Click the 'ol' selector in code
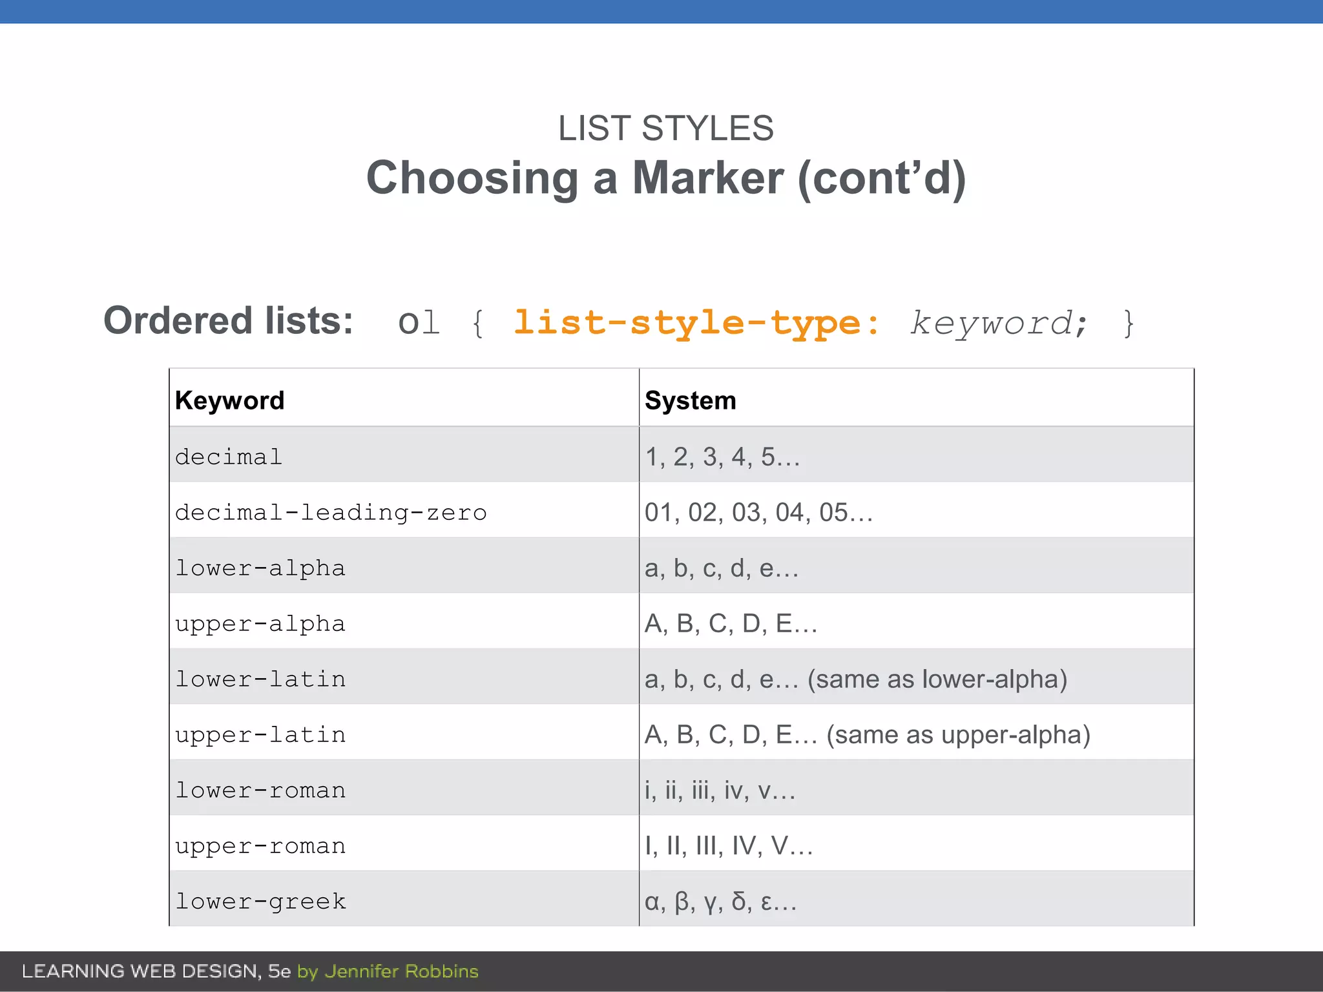Viewport: 1323px width, 992px height. tap(419, 322)
